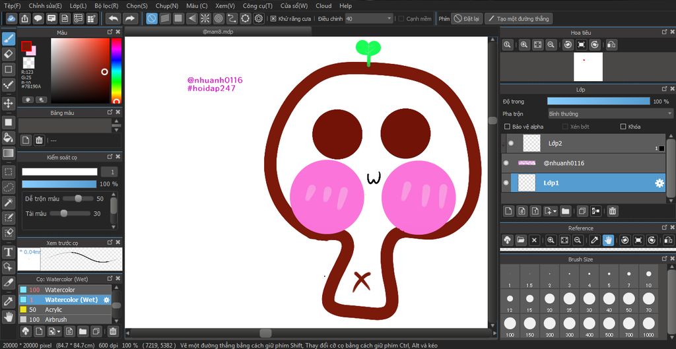Click the Undo arrow in top toolbar
This screenshot has width=676, height=349.
pyautogui.click(x=113, y=18)
